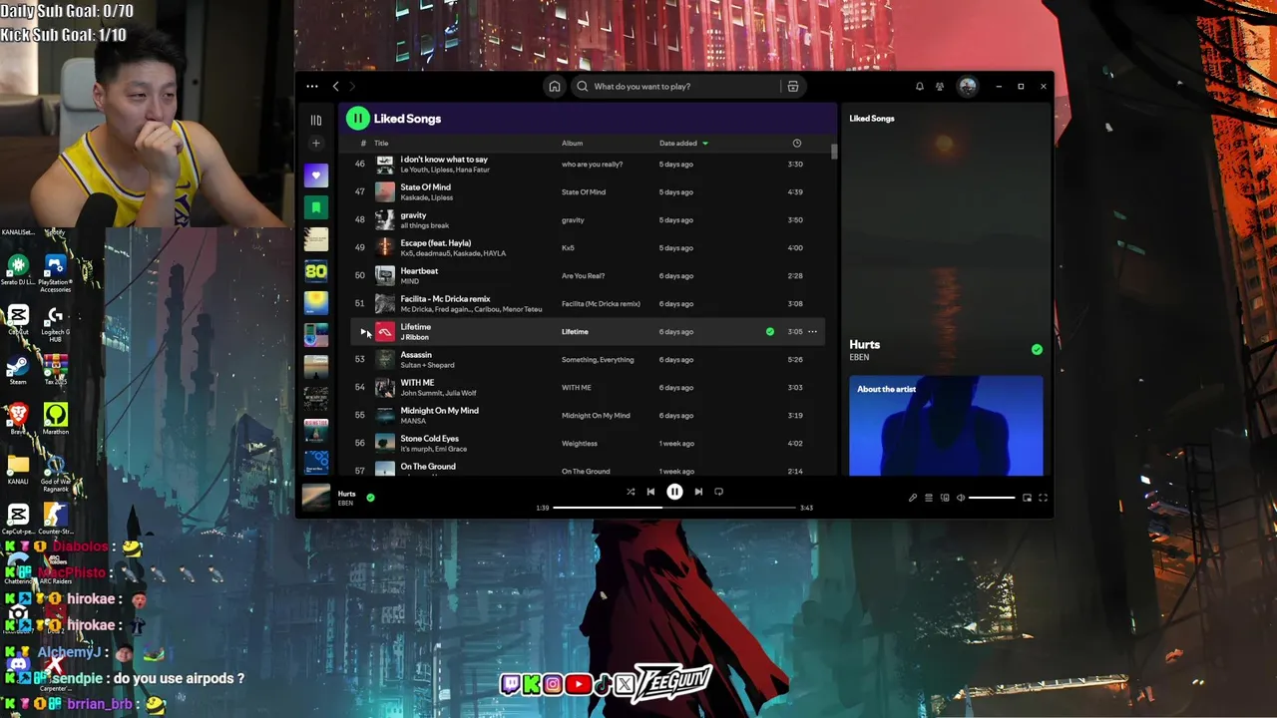The height and width of the screenshot is (718, 1277).
Task: Open the Queue icon
Action: [x=928, y=498]
